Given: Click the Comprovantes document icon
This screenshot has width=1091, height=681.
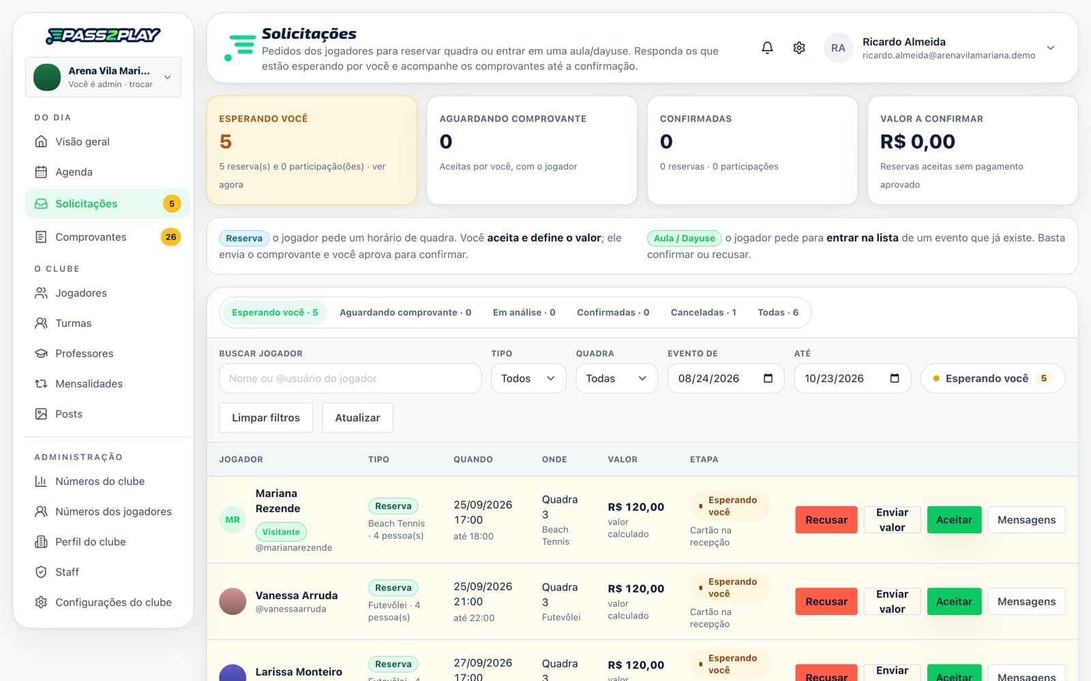Looking at the screenshot, I should point(41,237).
